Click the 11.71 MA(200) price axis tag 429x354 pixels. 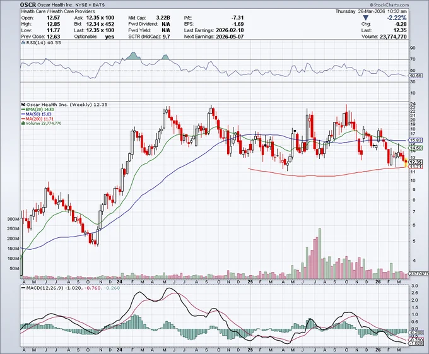point(416,167)
